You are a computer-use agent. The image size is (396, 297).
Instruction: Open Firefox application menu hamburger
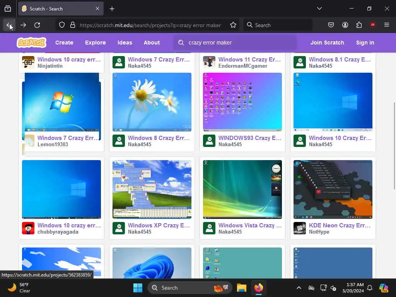coord(386,25)
